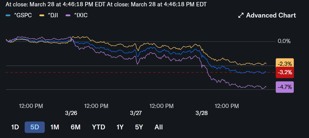
Task: Switch to the 1M range
Action: (x=55, y=127)
